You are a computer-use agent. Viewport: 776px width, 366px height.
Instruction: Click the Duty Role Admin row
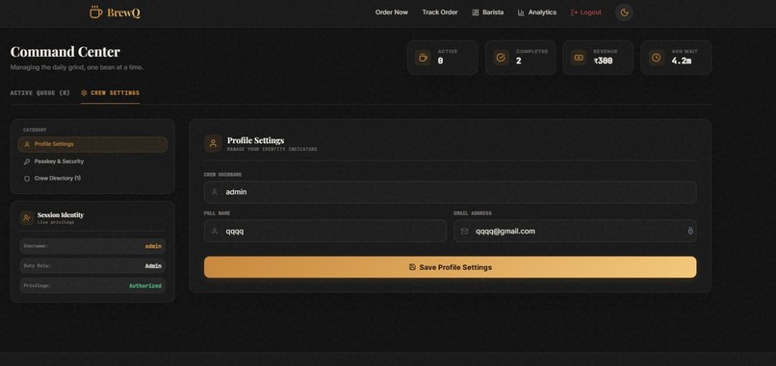(92, 266)
